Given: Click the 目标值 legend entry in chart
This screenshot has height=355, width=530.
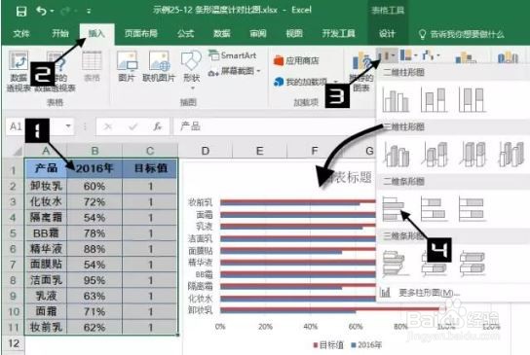Looking at the screenshot, I should point(328,345).
